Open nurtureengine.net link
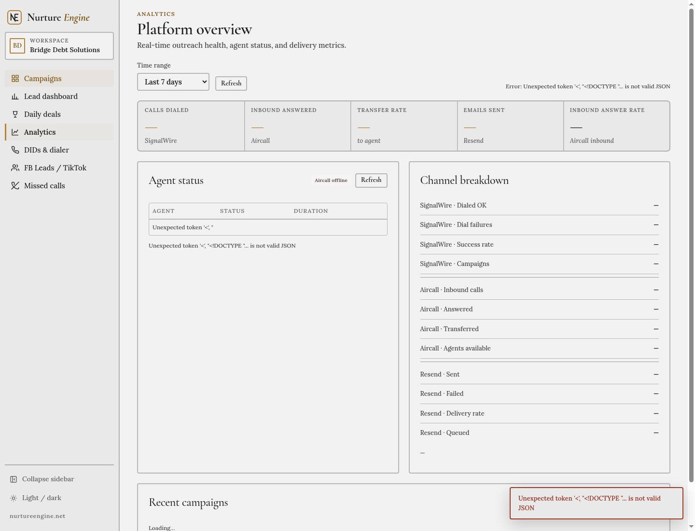 (38, 516)
